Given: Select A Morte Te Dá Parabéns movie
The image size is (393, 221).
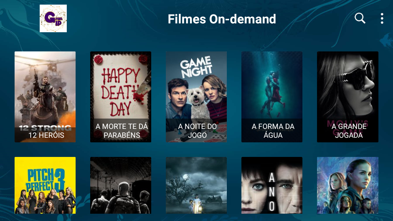Looking at the screenshot, I should click(121, 97).
